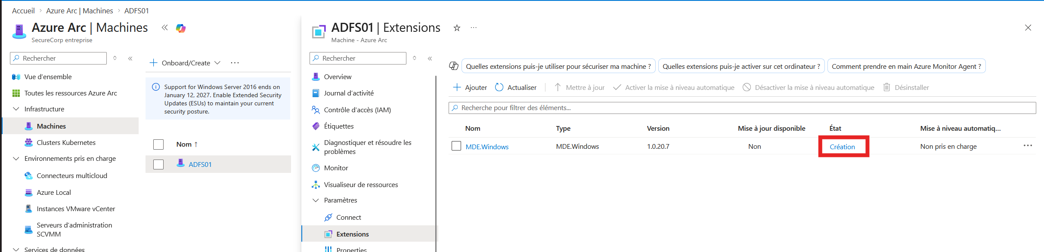Expand the Services de données section
The height and width of the screenshot is (252, 1044).
point(16,249)
